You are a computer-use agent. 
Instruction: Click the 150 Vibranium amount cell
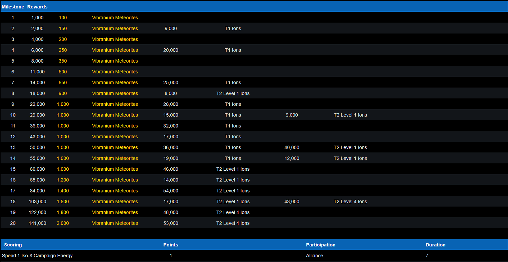click(63, 29)
